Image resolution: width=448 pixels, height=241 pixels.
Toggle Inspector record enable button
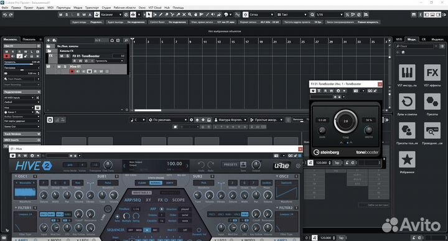pos(6,56)
